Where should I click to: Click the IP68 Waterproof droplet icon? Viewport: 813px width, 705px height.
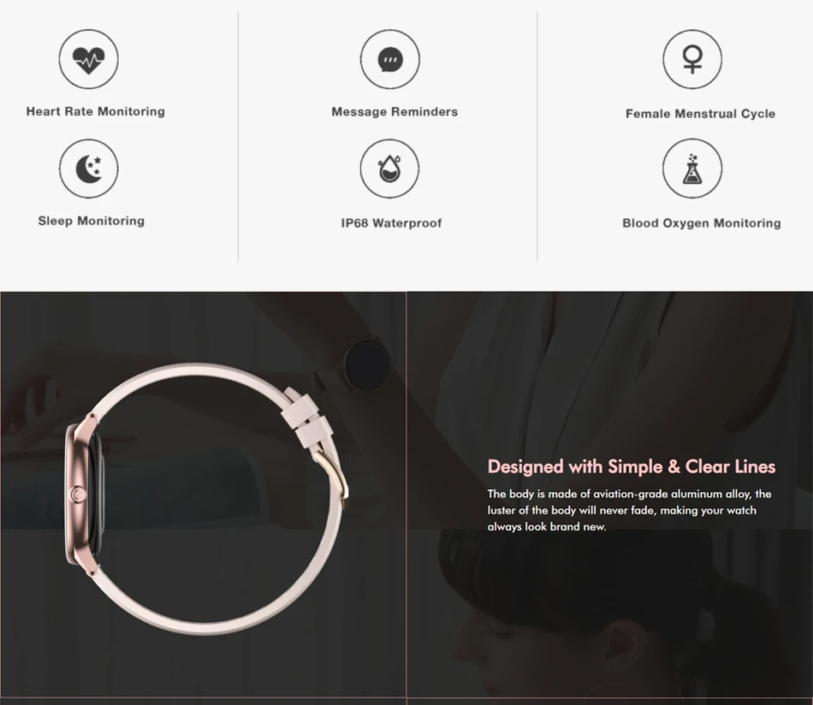390,169
